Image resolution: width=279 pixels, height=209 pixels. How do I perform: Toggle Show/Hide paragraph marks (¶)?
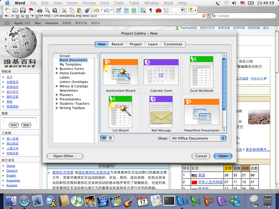(x=151, y=11)
